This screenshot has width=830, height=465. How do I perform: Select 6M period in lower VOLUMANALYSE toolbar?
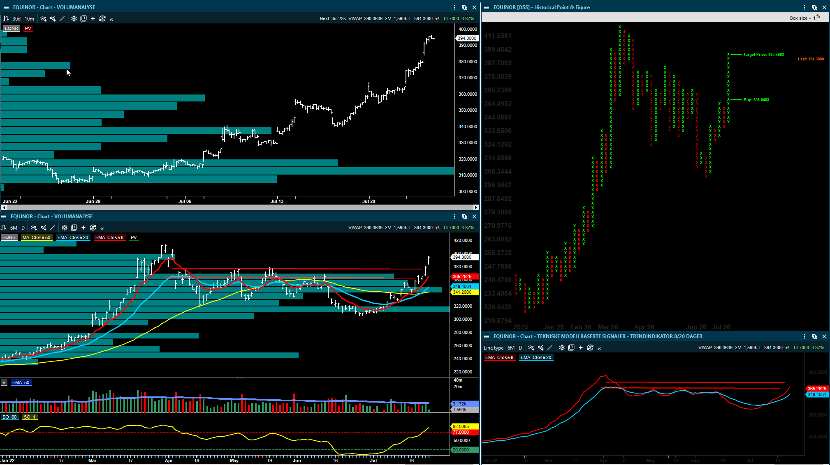tap(14, 228)
